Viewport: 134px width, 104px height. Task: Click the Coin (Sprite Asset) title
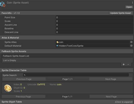(18, 3)
